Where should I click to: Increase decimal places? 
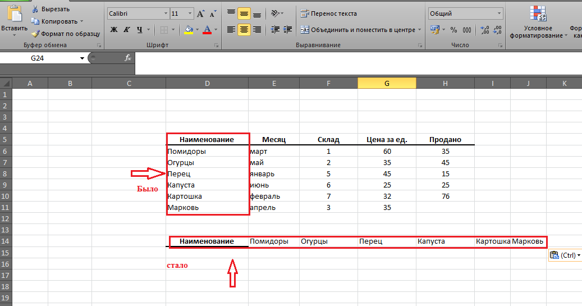pos(485,30)
